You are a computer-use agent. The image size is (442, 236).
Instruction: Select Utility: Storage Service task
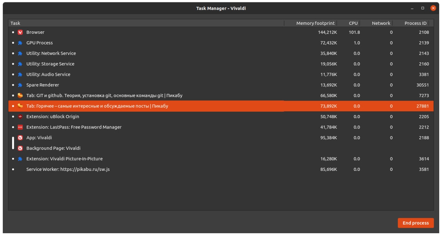221,64
